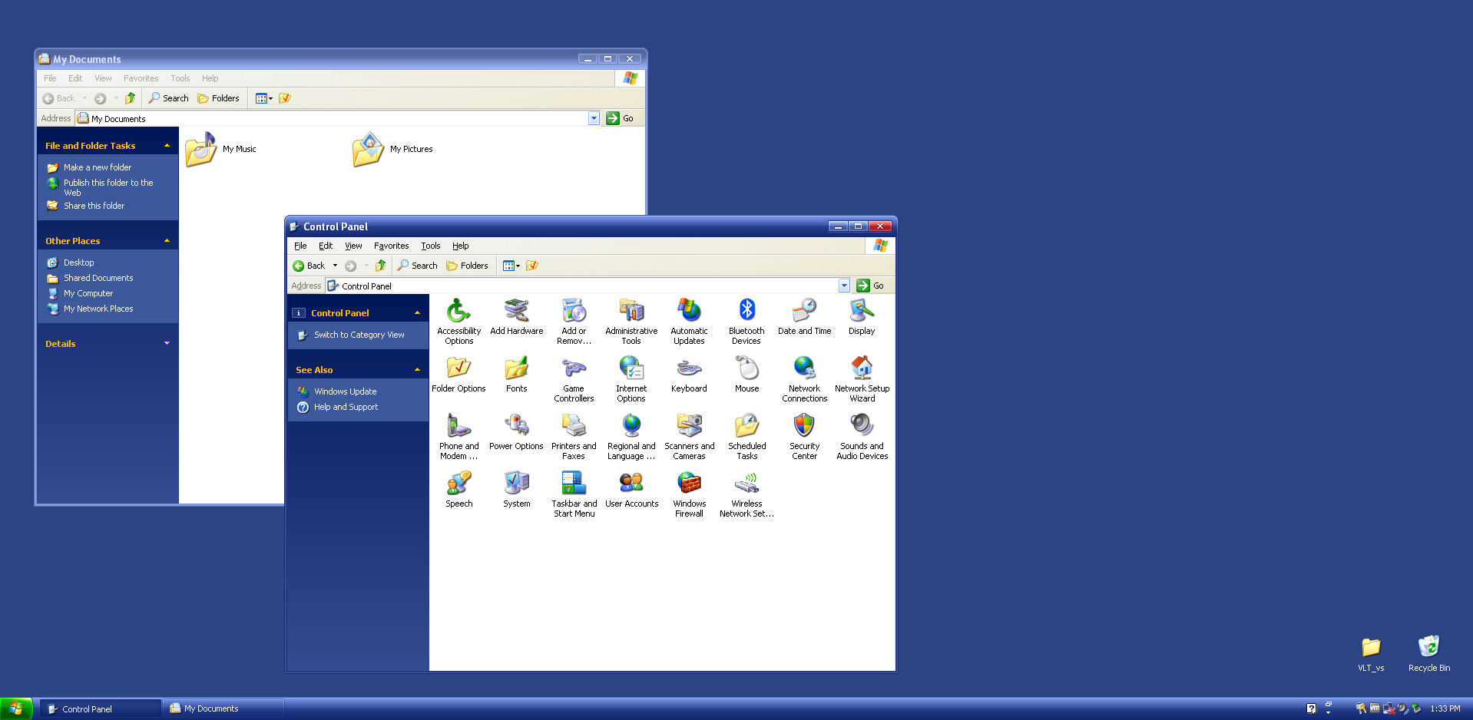This screenshot has width=1473, height=720.
Task: Open Views dropdown in My Documents toolbar
Action: click(264, 98)
